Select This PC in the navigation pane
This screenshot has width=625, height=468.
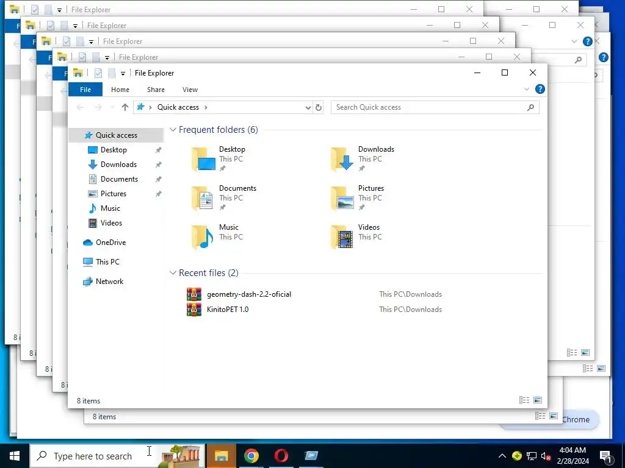tap(107, 262)
